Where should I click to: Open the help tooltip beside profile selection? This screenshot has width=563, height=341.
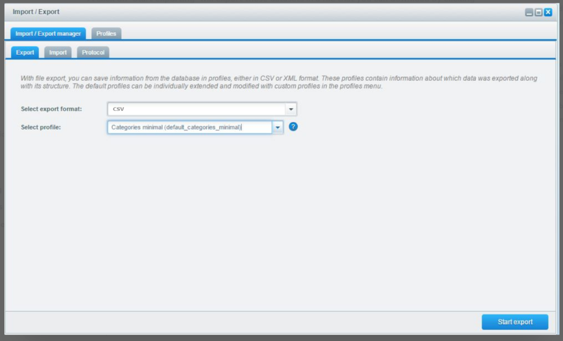pos(293,127)
